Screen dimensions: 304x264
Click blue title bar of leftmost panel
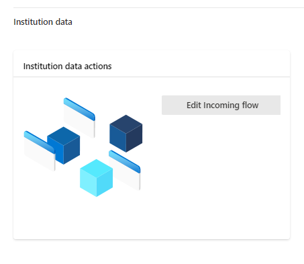click(40, 142)
